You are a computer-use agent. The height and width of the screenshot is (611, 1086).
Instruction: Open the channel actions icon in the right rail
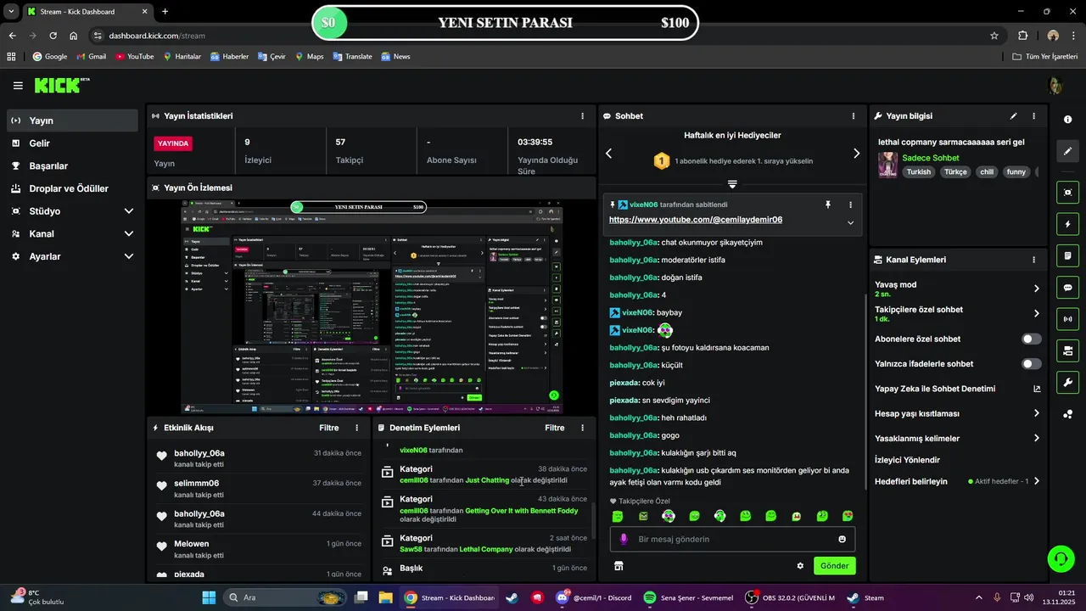point(1067,350)
